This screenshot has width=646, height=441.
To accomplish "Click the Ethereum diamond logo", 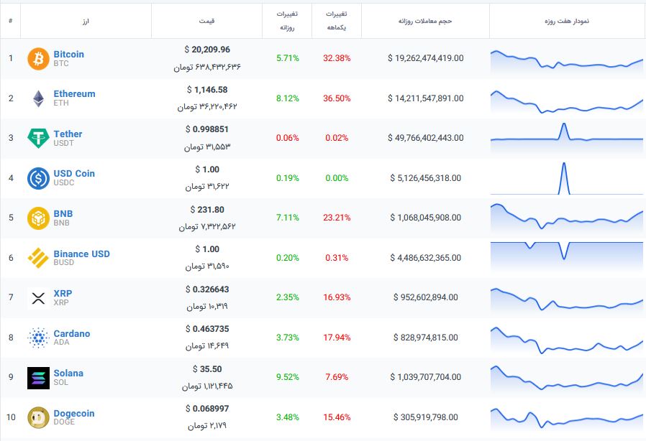I will pos(38,98).
